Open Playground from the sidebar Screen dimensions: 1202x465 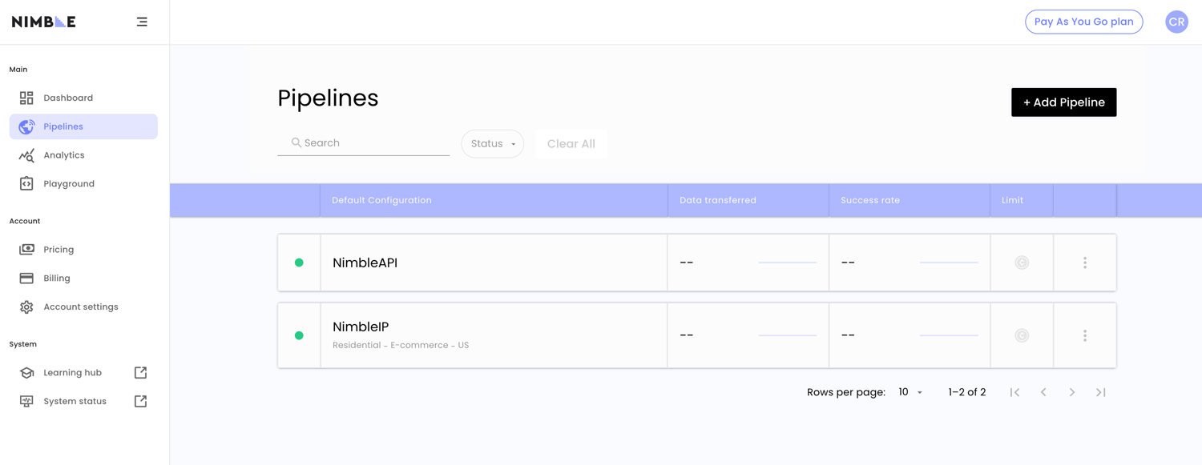click(83, 183)
